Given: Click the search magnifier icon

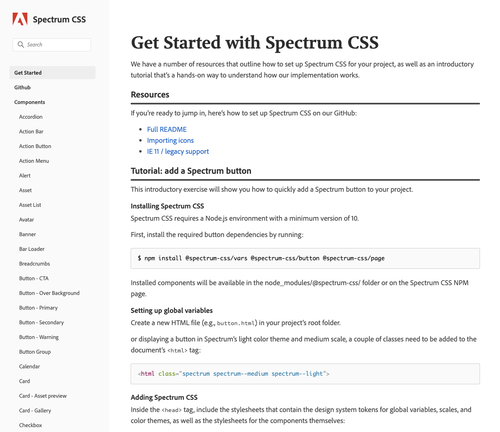Looking at the screenshot, I should [x=21, y=44].
